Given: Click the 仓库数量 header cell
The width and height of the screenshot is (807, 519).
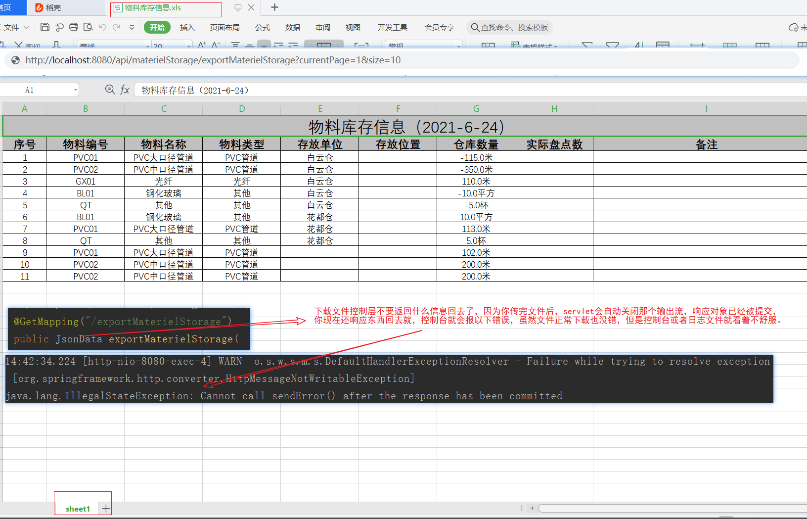Looking at the screenshot, I should pyautogui.click(x=476, y=144).
